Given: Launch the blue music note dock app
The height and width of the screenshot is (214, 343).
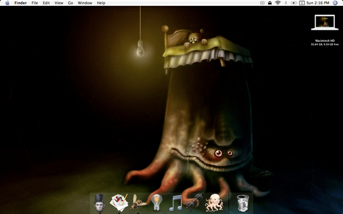Looking at the screenshot, I should click(176, 203).
